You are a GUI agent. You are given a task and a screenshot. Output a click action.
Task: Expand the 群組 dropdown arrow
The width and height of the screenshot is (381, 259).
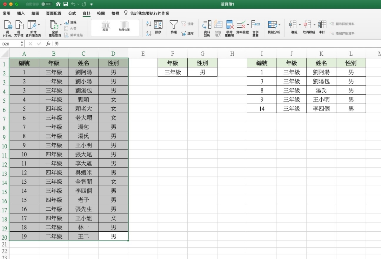click(x=300, y=24)
